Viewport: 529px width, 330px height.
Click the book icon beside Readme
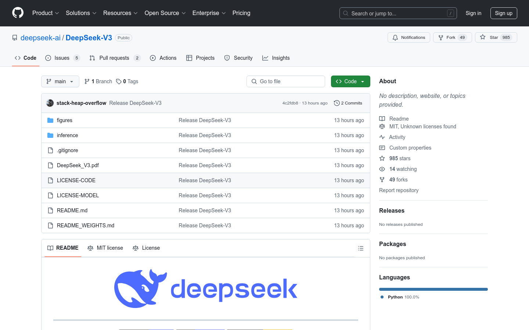(382, 119)
